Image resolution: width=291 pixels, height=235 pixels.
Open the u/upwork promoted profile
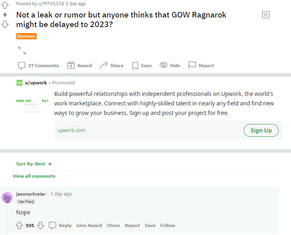[x=36, y=83]
